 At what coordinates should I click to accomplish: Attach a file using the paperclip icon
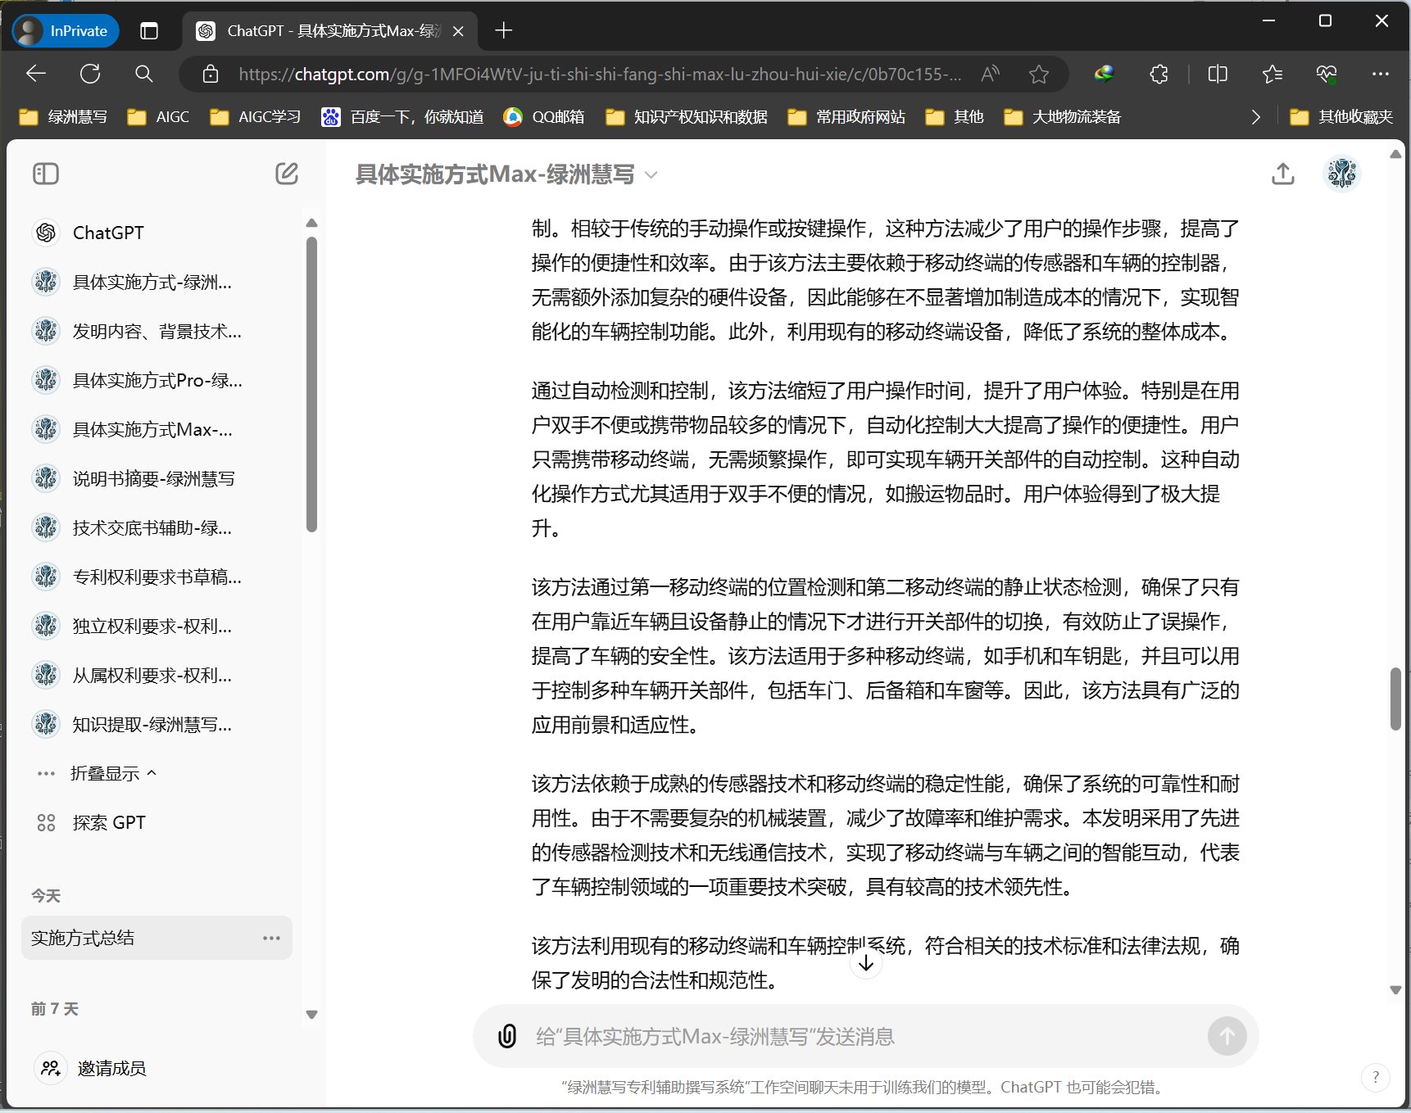coord(508,1036)
